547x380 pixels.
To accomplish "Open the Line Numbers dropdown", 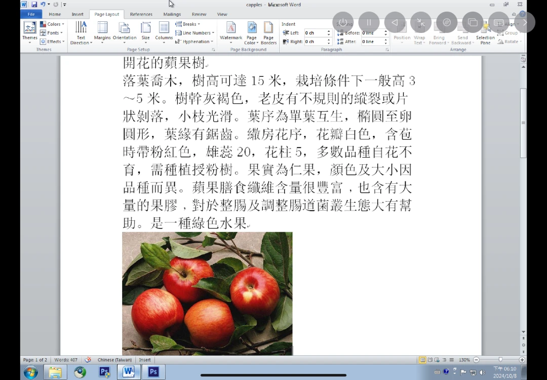I will 194,33.
